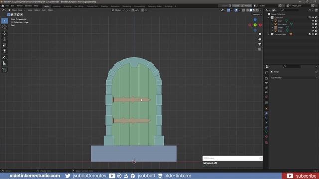The image size is (319, 179).
Task: Expand the hinge object in outliner
Action: pyautogui.click(x=272, y=27)
